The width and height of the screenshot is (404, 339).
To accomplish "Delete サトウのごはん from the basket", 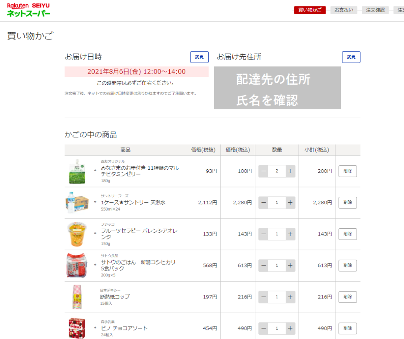I will [x=348, y=265].
